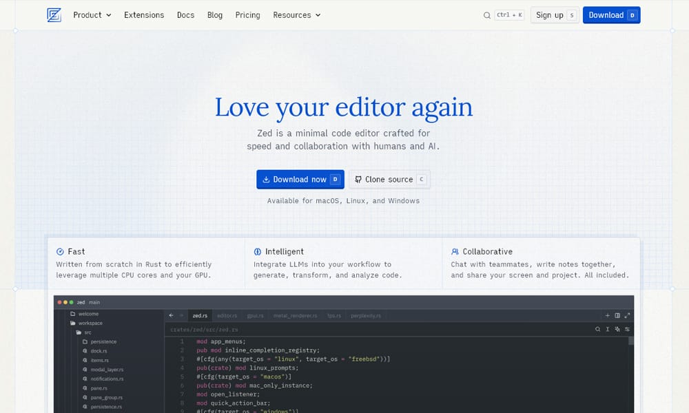Click the dock.rs file icon in sidebar
Screen dimensions: 689x413
(x=85, y=350)
